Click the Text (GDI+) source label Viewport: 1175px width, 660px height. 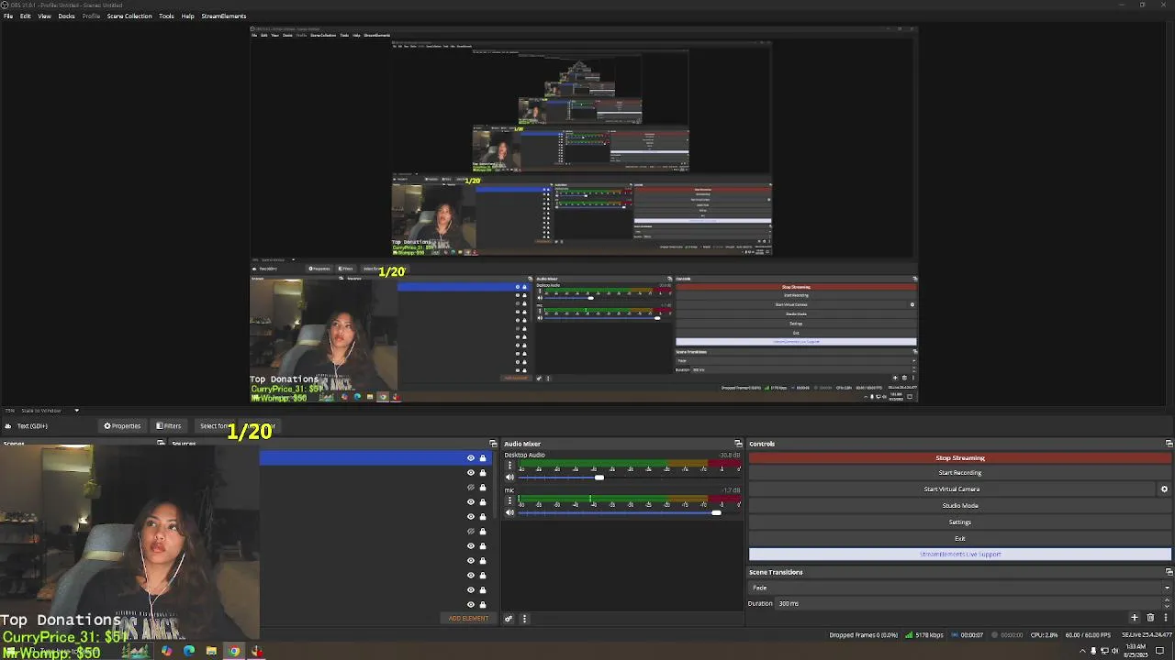click(x=32, y=426)
